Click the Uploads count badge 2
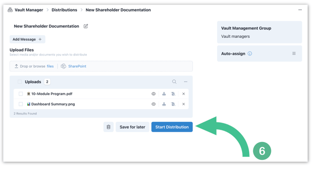 [x=47, y=82]
